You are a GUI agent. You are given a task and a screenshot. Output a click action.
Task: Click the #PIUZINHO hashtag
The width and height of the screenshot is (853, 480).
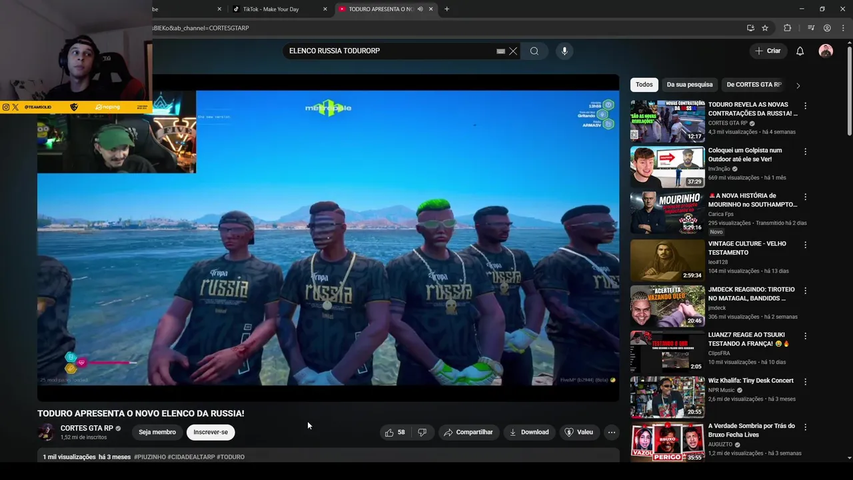click(150, 457)
